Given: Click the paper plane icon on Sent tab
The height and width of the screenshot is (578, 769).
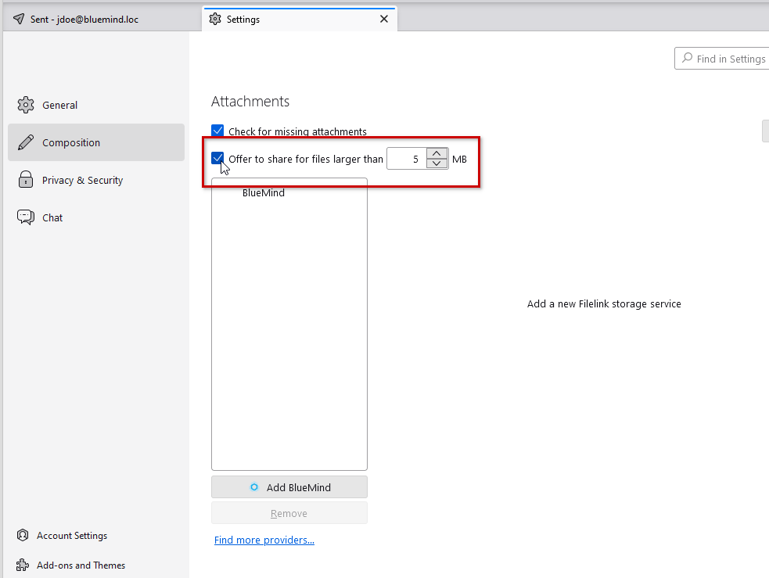Looking at the screenshot, I should [x=19, y=20].
